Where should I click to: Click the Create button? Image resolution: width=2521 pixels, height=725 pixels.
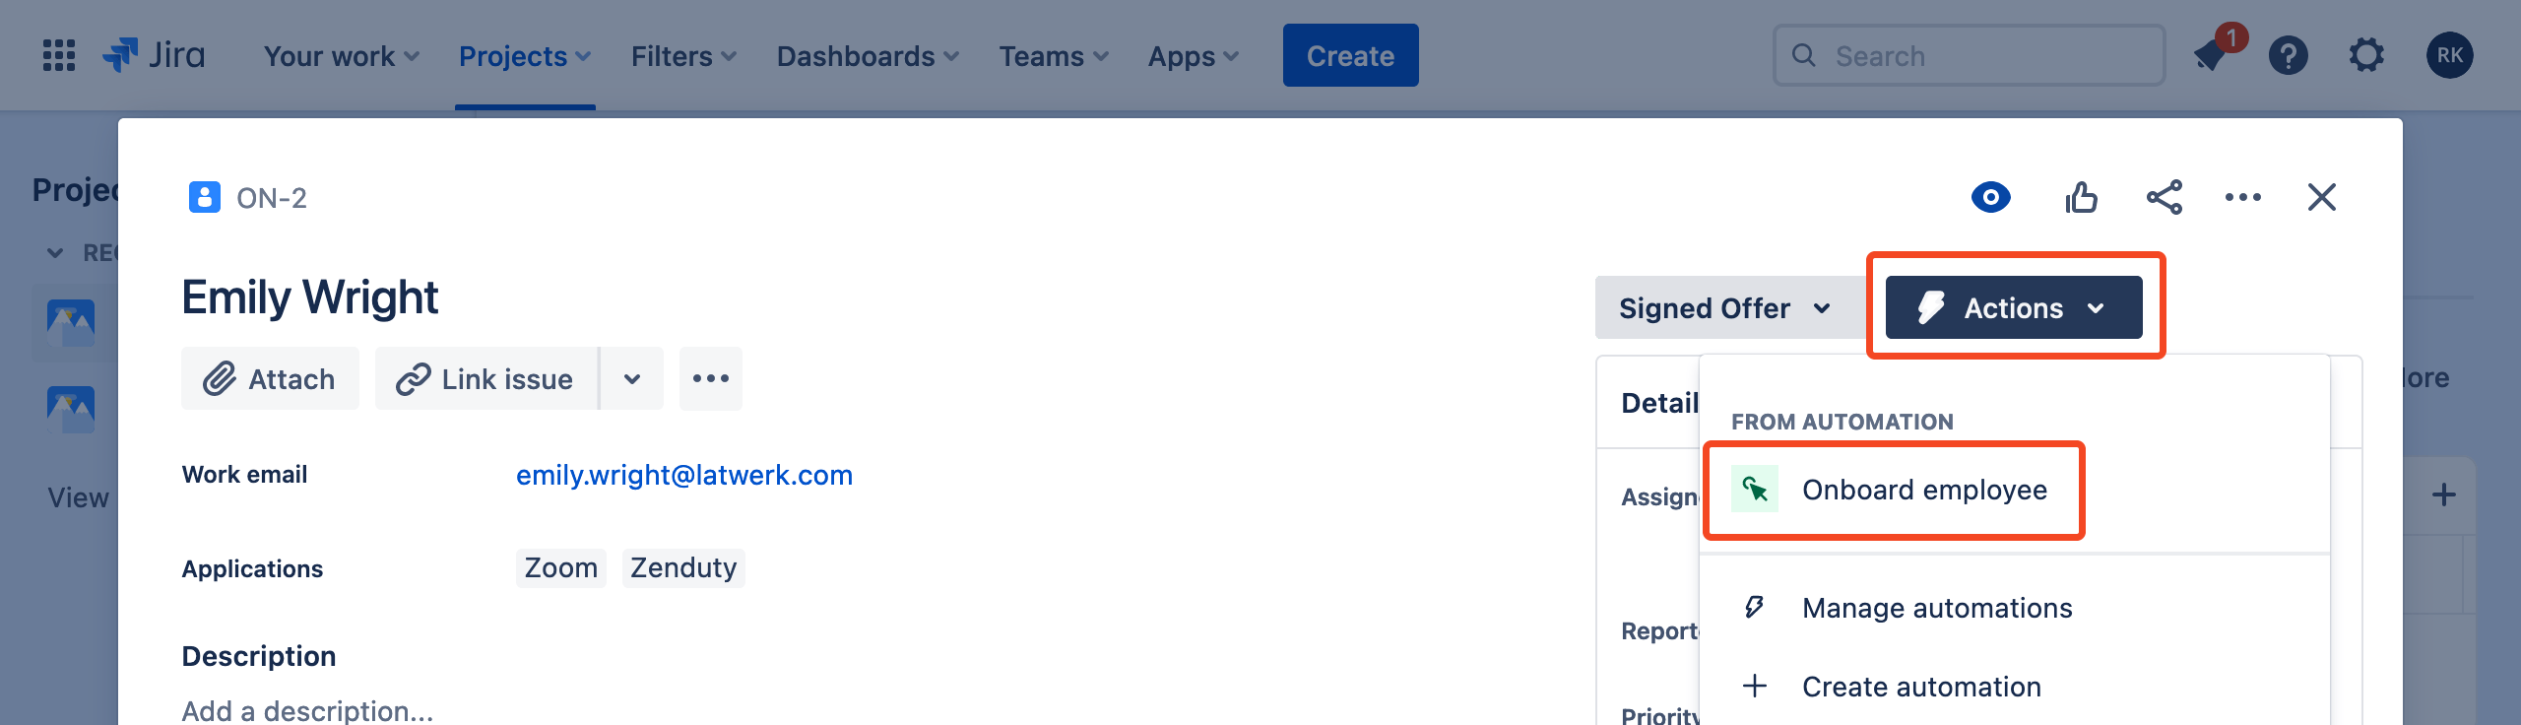1350,55
